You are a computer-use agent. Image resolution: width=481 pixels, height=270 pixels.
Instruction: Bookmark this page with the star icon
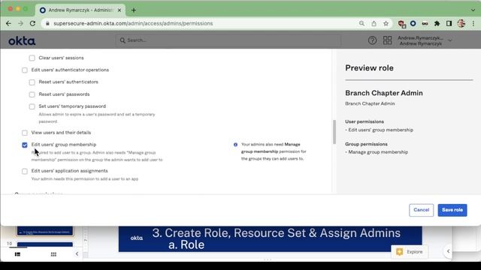(x=386, y=23)
